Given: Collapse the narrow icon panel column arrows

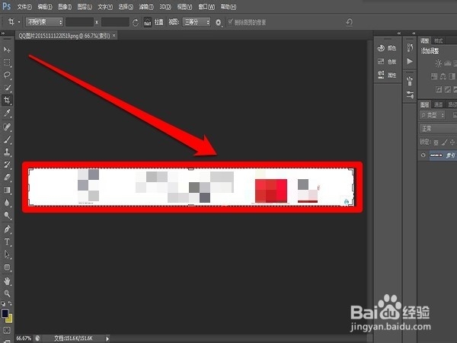Looking at the screenshot, I should click(x=399, y=34).
